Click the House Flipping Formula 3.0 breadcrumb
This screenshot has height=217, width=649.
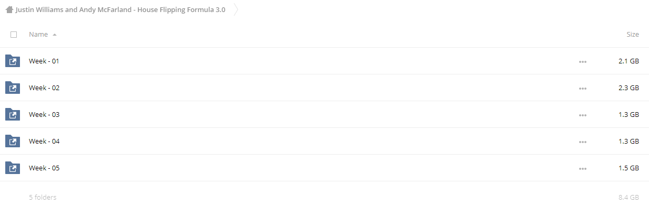(120, 9)
